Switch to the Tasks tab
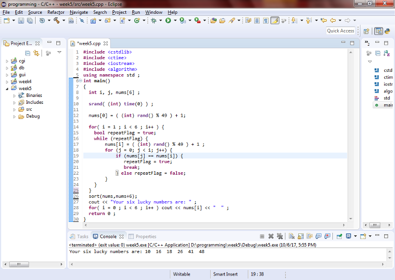395x280 pixels. point(79,237)
